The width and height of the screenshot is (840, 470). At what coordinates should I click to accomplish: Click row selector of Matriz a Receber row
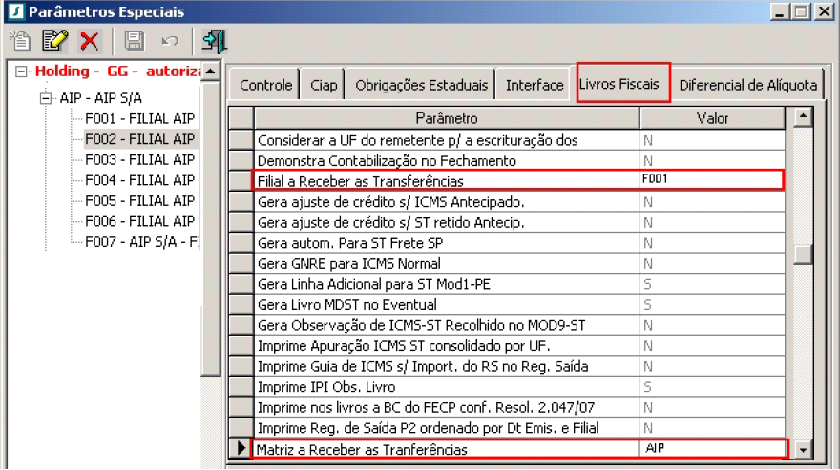(241, 449)
